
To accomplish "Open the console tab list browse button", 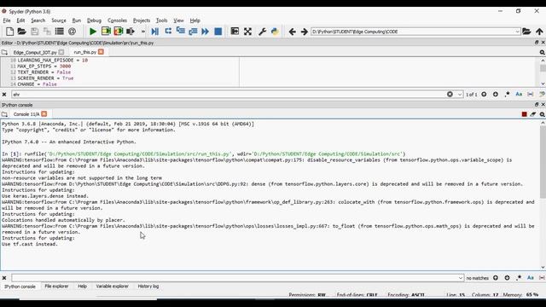I will click(x=4, y=114).
